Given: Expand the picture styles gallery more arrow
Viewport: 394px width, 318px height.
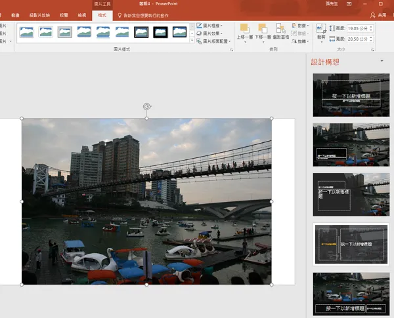Looking at the screenshot, I should (x=192, y=40).
